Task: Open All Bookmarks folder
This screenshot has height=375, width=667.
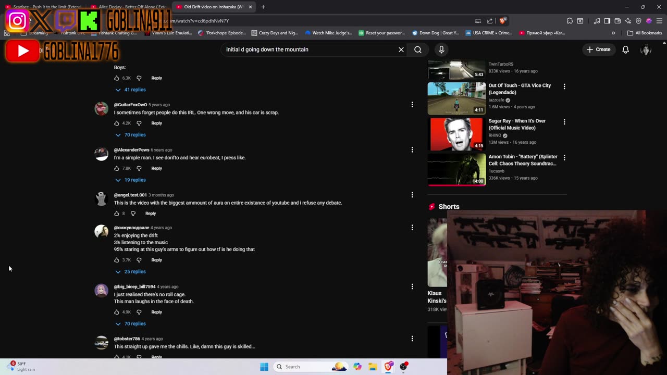Action: [x=645, y=33]
